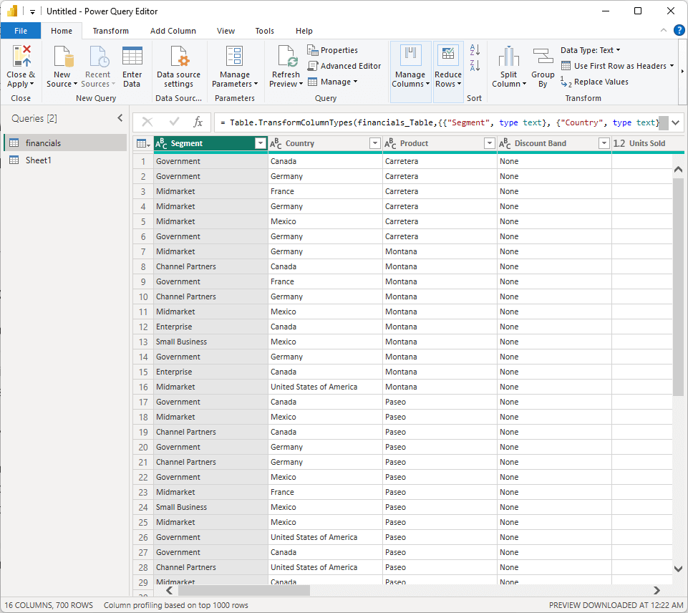Click the table options icon in grid corner
Viewport: 688px width, 613px height.
[143, 143]
